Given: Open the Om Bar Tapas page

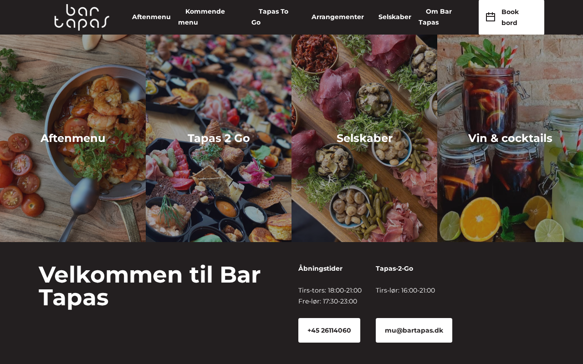Looking at the screenshot, I should point(435,17).
